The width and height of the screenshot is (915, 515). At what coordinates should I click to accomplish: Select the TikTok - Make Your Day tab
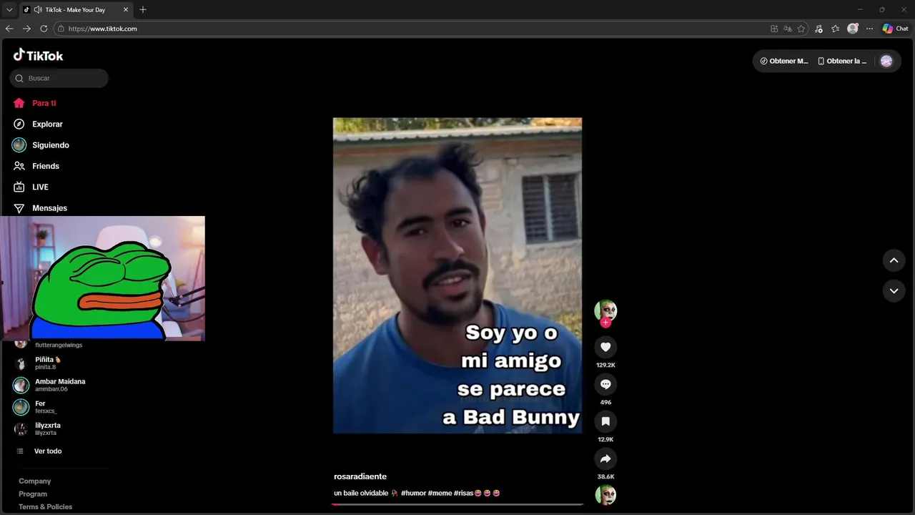coord(76,10)
